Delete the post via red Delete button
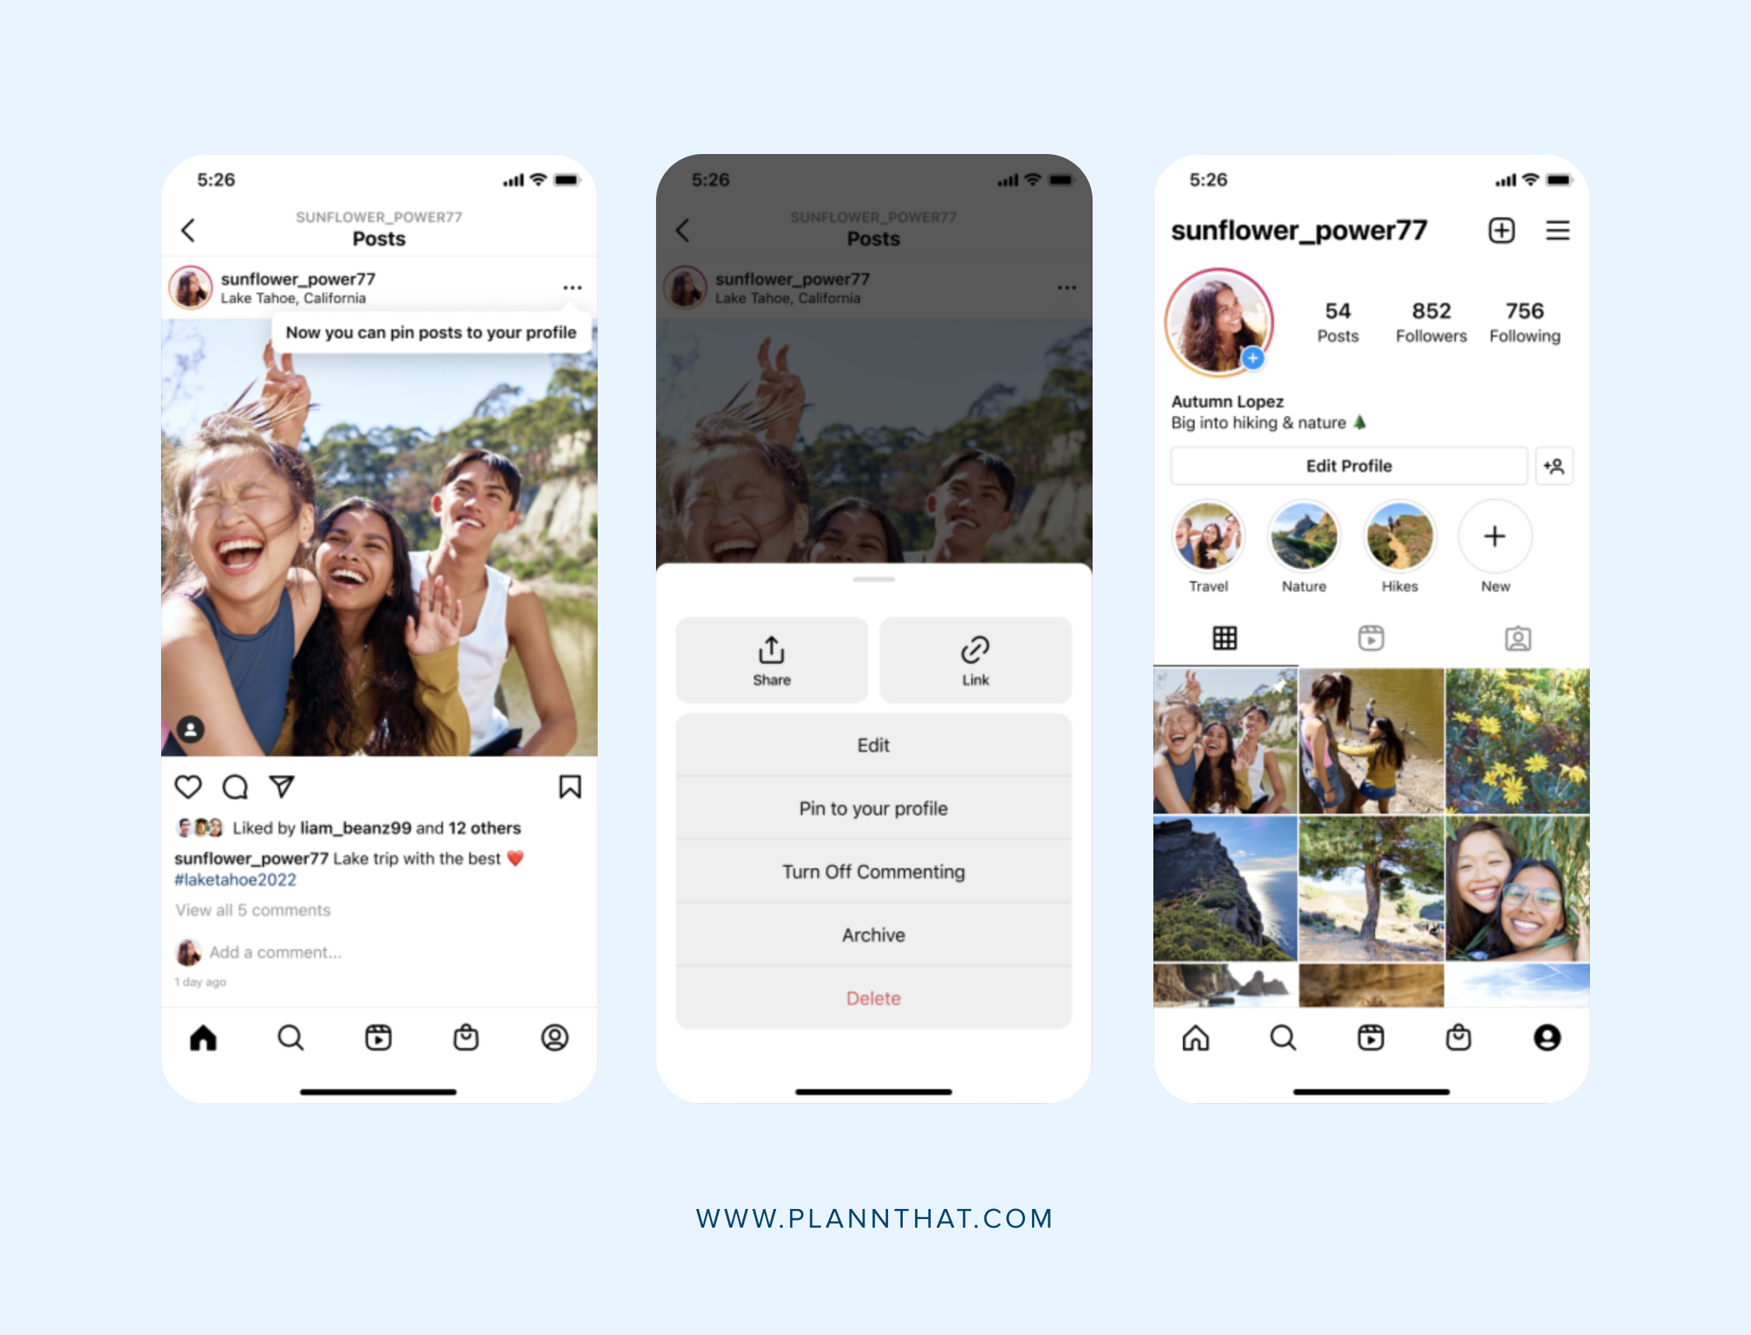Image resolution: width=1751 pixels, height=1335 pixels. (872, 998)
